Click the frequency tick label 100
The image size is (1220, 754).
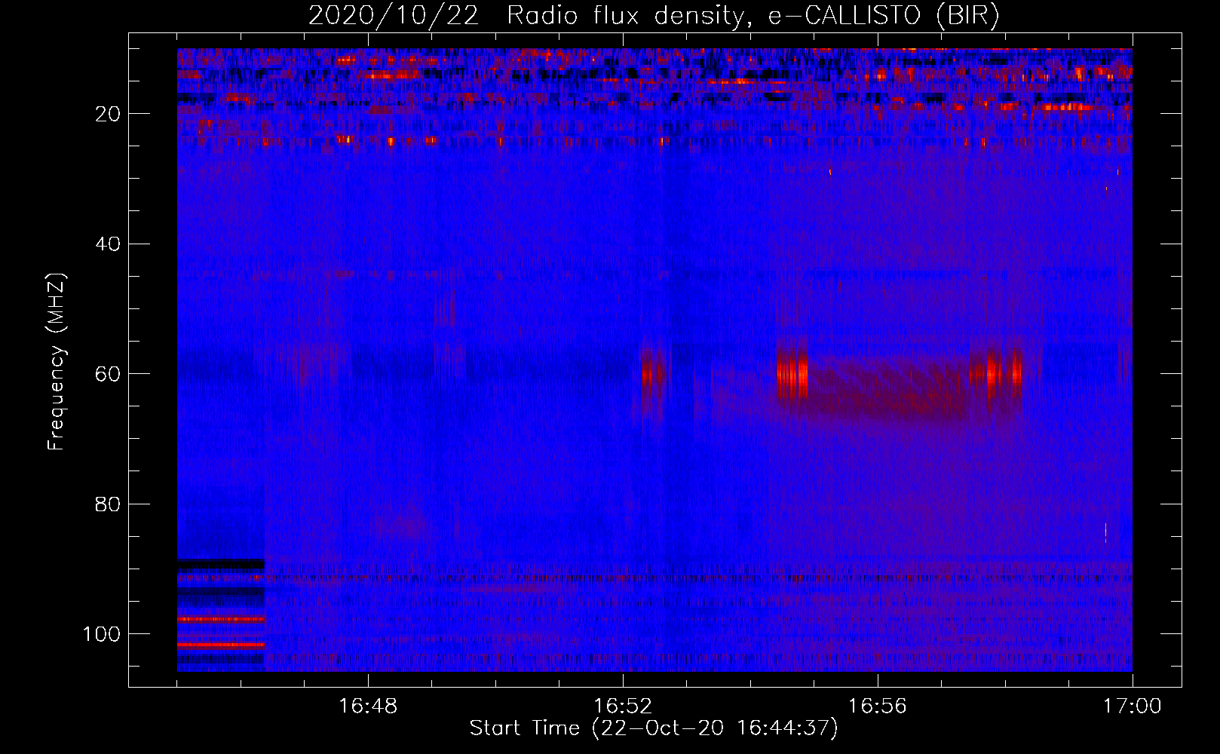[x=101, y=634]
